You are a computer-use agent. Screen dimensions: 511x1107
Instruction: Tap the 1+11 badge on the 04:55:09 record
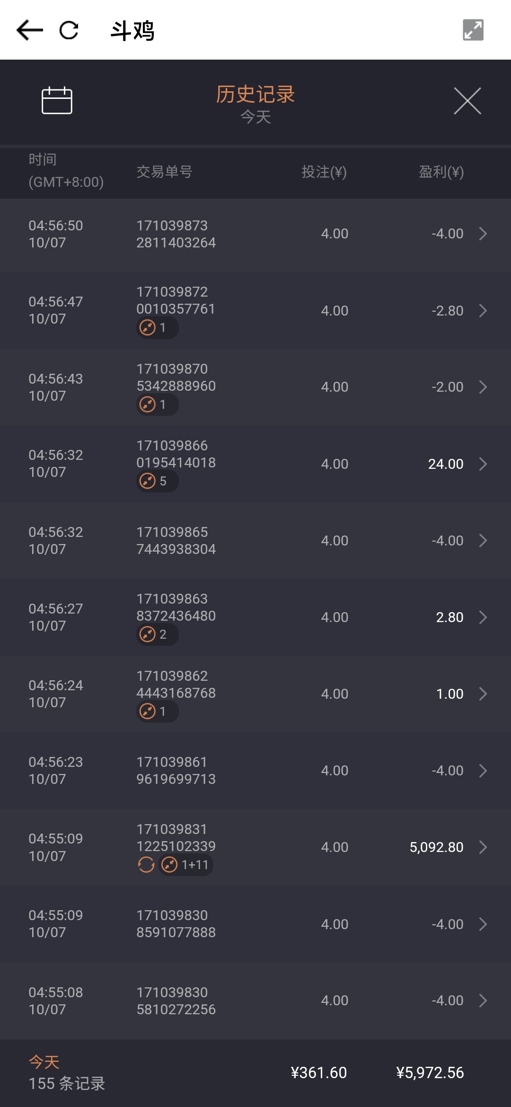pos(186,865)
